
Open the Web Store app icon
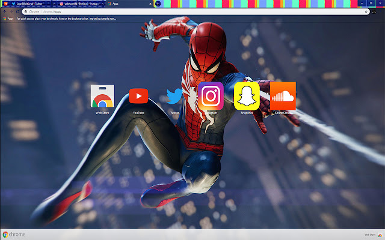tap(102, 96)
